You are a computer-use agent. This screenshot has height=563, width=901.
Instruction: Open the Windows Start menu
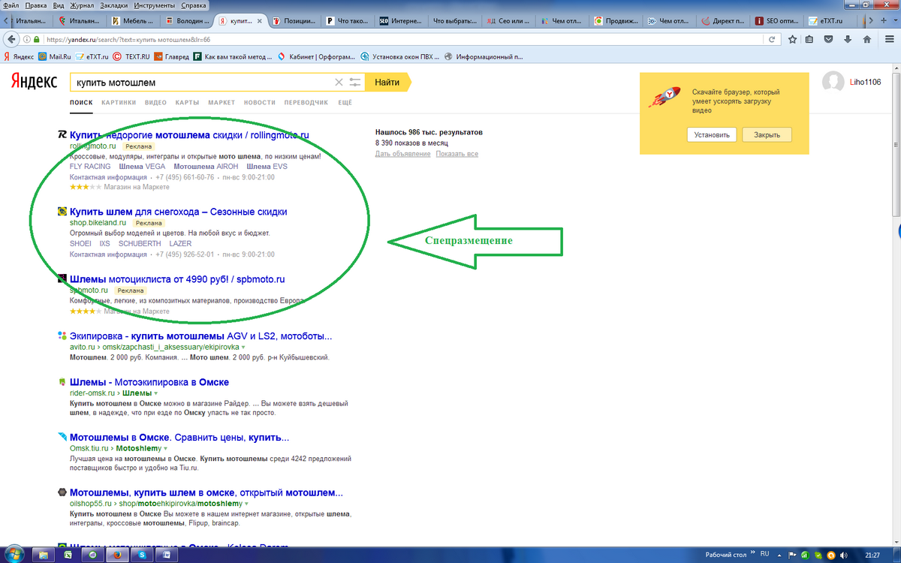pyautogui.click(x=15, y=554)
